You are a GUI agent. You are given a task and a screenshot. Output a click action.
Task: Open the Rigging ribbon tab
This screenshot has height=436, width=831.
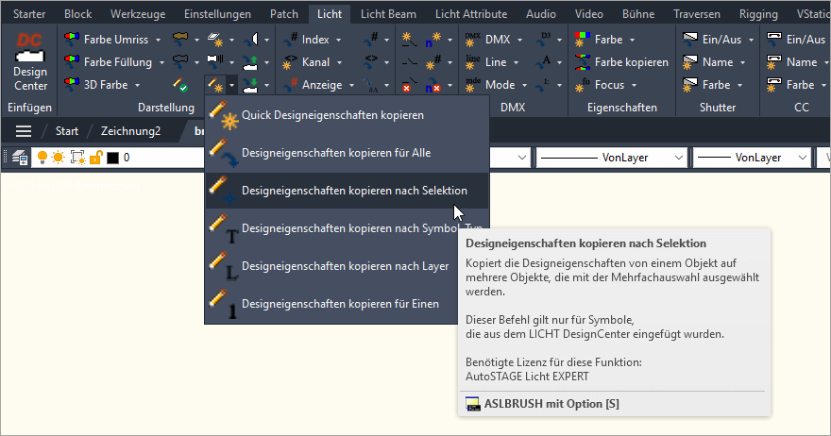click(x=758, y=14)
